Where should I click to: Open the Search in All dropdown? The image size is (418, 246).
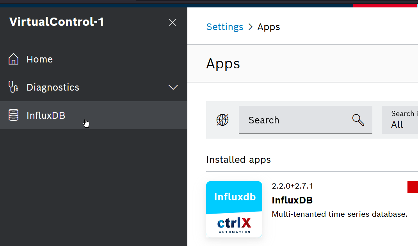[400, 120]
